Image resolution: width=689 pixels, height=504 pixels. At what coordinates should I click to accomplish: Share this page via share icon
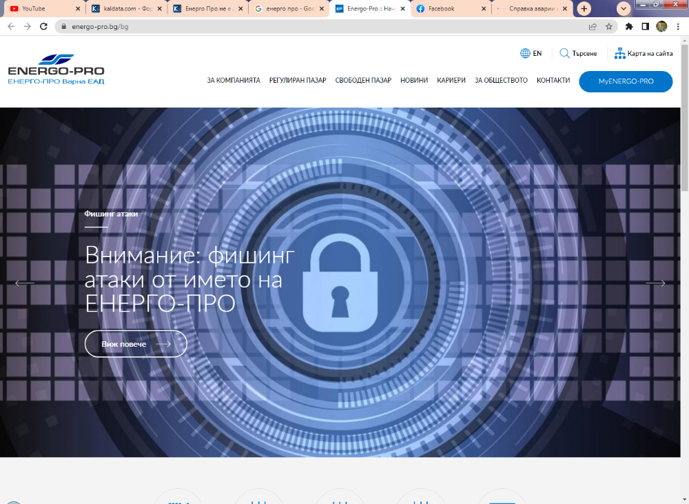593,26
